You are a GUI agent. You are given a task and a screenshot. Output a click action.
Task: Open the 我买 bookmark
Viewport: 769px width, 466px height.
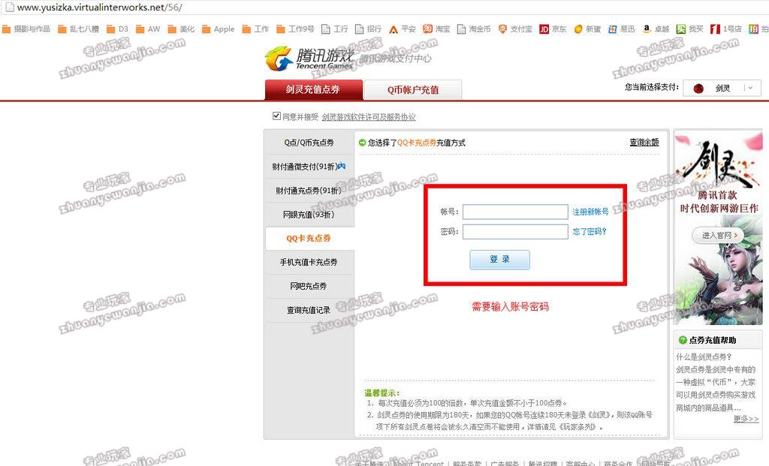tap(690, 29)
